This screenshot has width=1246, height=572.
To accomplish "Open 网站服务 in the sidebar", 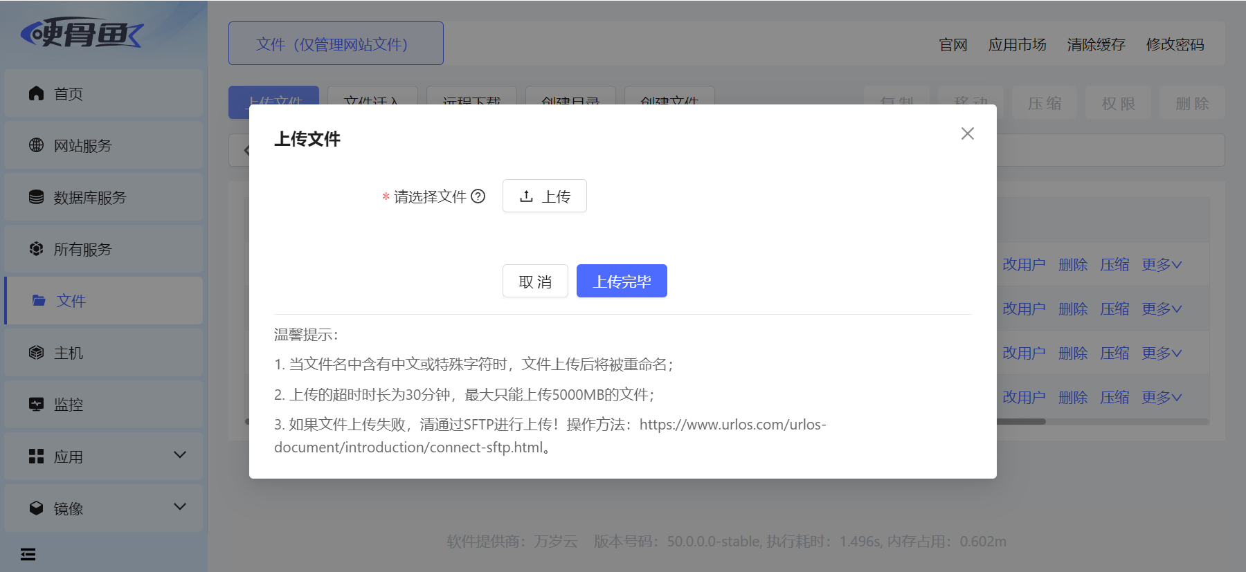I will pyautogui.click(x=104, y=145).
